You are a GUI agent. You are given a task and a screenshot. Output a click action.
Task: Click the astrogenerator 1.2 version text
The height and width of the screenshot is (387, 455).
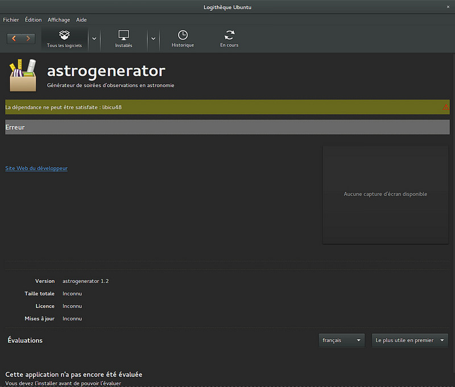coord(86,281)
